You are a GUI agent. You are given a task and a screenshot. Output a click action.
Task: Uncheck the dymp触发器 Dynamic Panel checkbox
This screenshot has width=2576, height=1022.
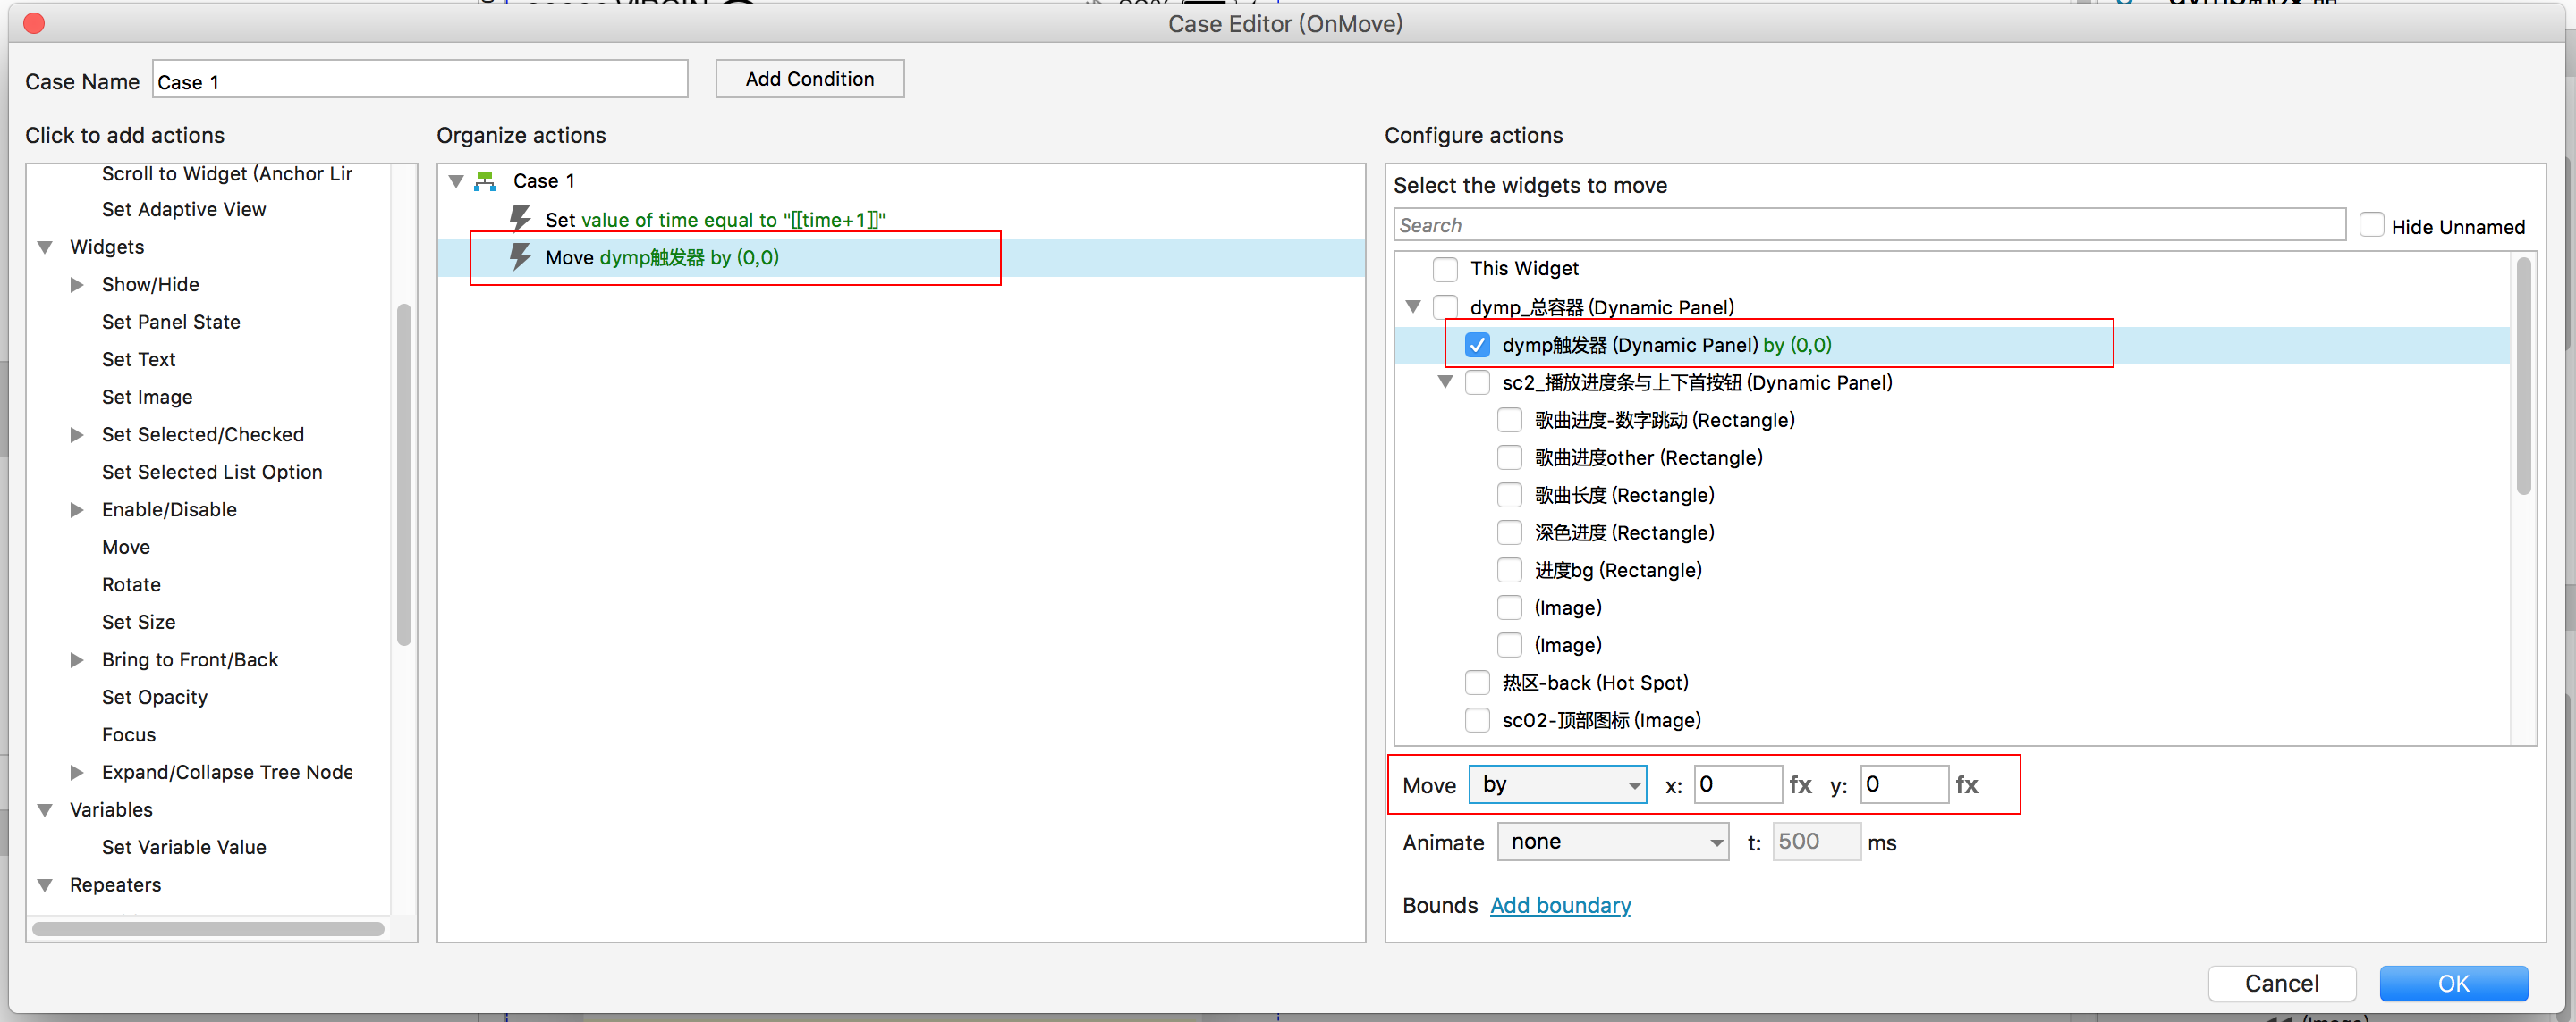1477,345
